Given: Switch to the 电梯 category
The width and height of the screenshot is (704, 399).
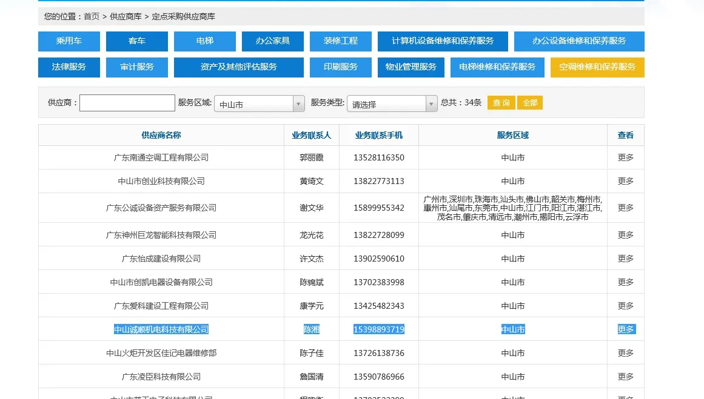Looking at the screenshot, I should point(205,41).
